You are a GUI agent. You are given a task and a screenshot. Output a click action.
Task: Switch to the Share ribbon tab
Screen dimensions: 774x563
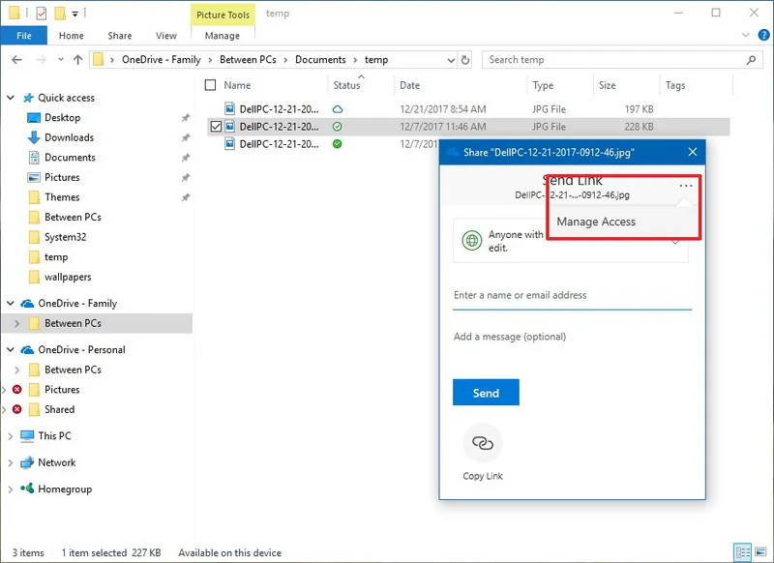119,36
